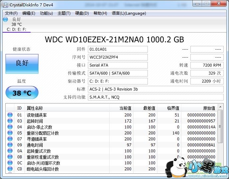The width and height of the screenshot is (229, 179).
Task: Open the 主题(T) menu
Action: (x=64, y=13)
